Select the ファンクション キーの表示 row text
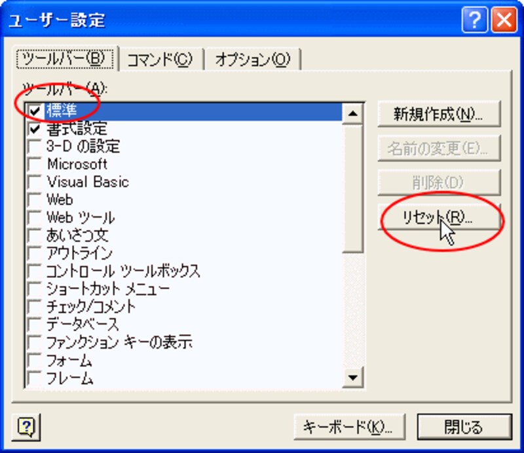The image size is (524, 453). click(x=120, y=343)
